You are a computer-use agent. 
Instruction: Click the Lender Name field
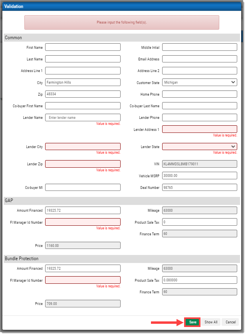83,118
